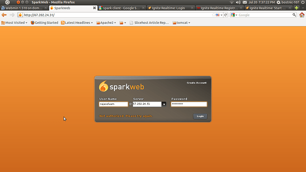This screenshot has height=172, width=306.
Task: Click the search magnifier icon
Action: click(x=294, y=15)
